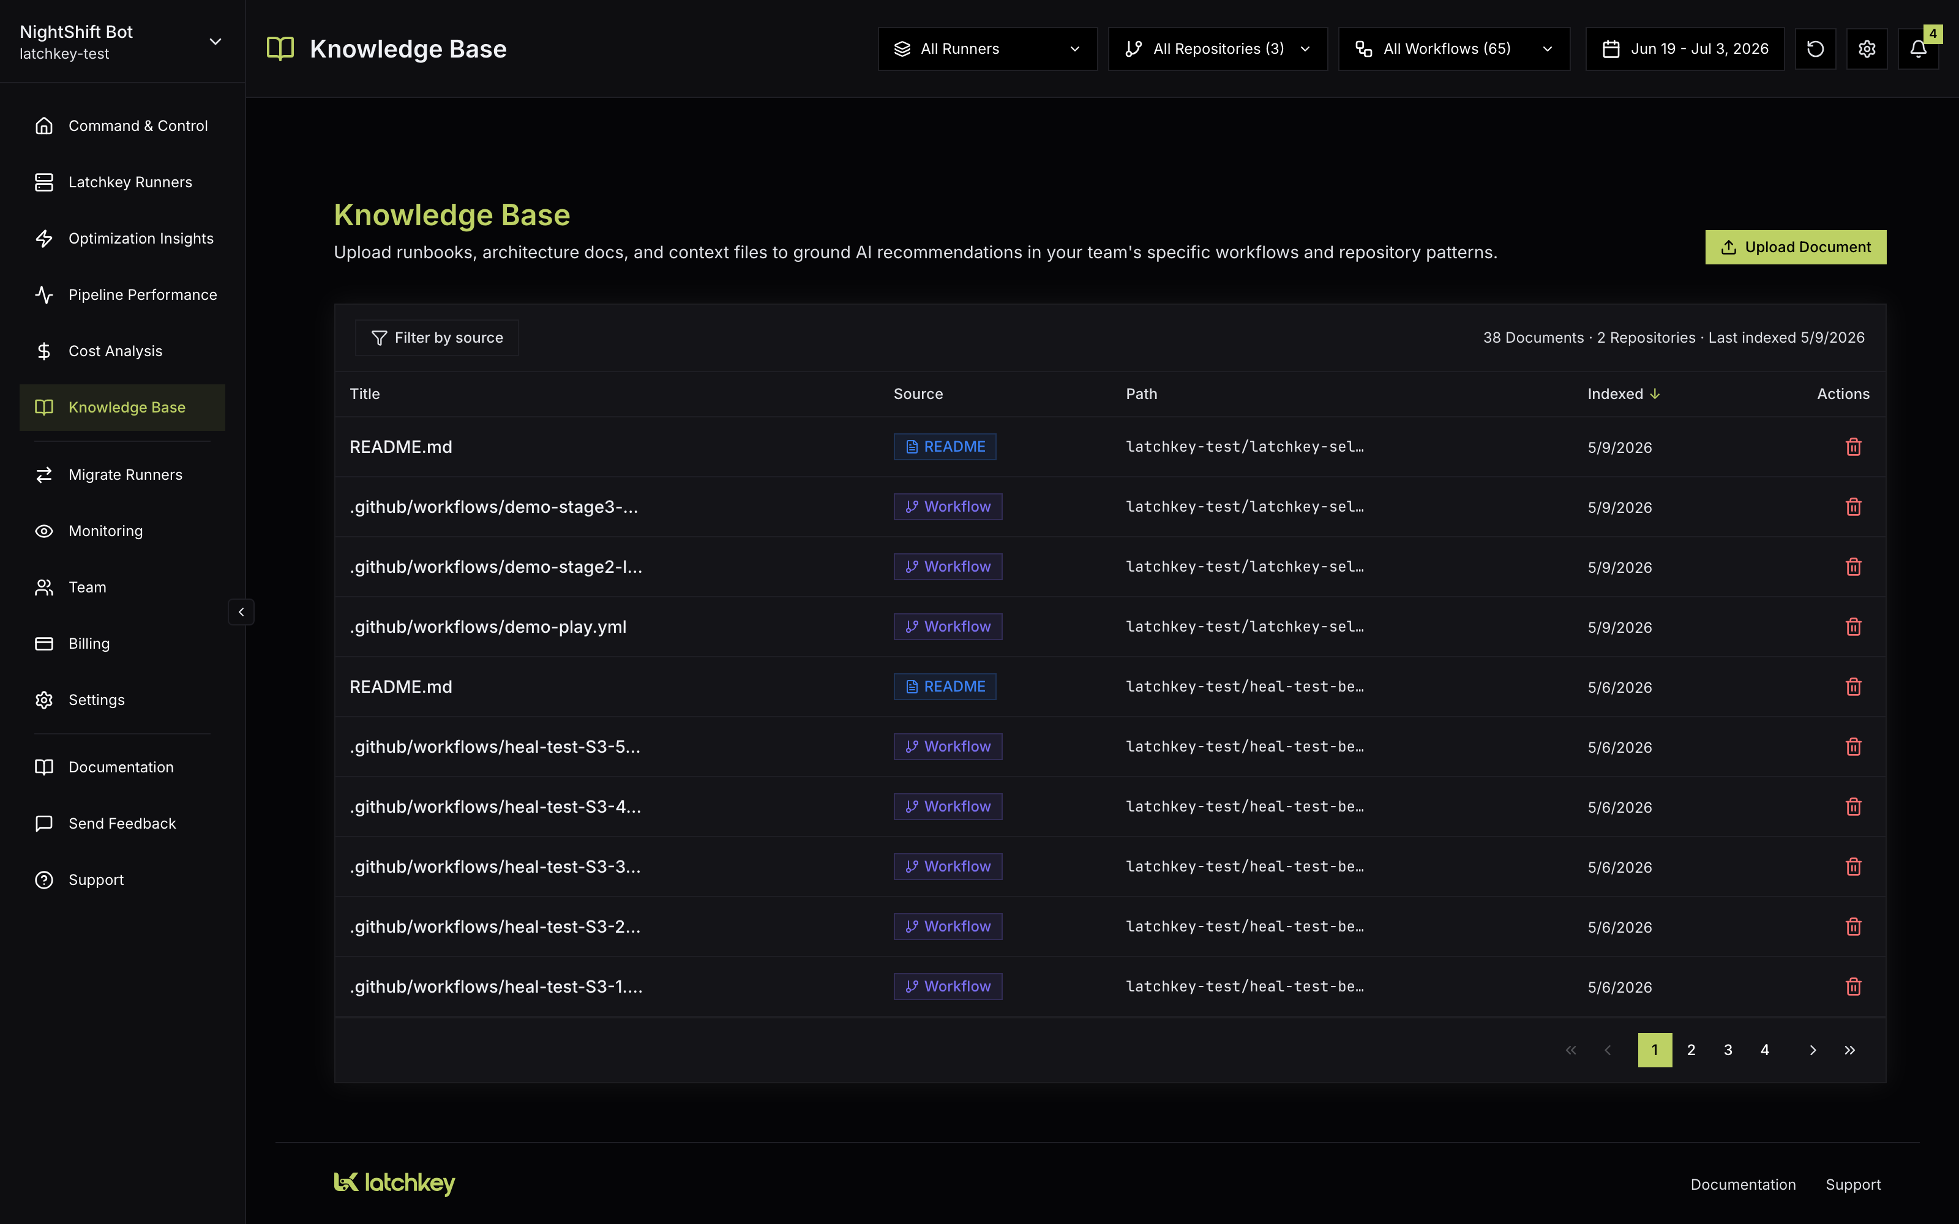The height and width of the screenshot is (1224, 1959).
Task: Open the Filter by source menu
Action: coord(437,338)
